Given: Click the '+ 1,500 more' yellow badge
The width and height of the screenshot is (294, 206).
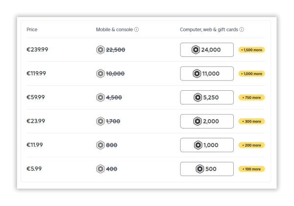Looking at the screenshot, I should tap(251, 50).
